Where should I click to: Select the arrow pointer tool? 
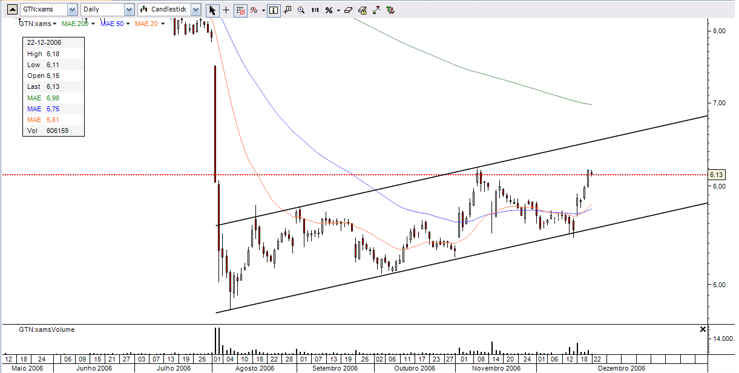pyautogui.click(x=212, y=10)
